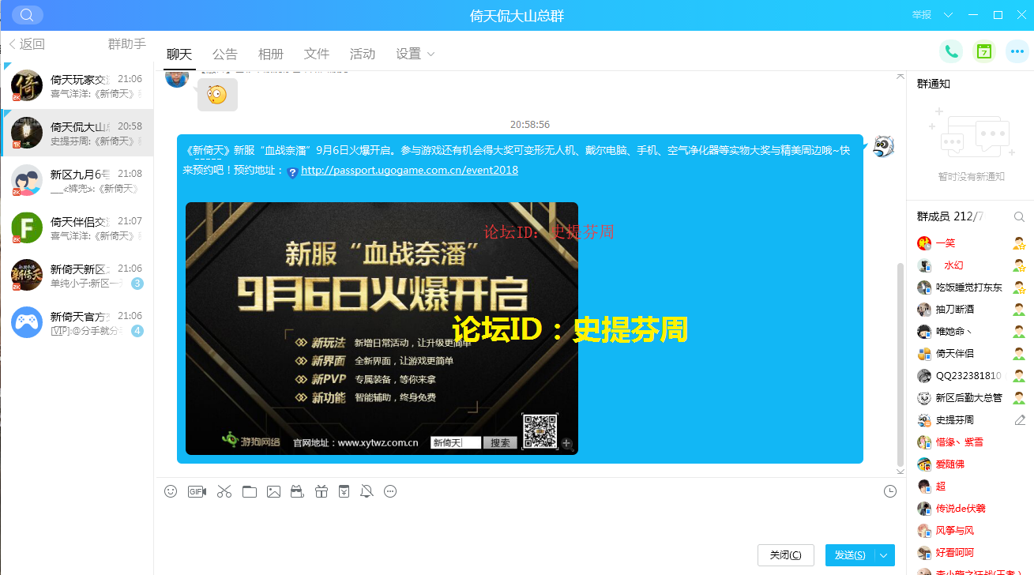
Task: Select member 新区后勤大总管
Action: tap(970, 398)
